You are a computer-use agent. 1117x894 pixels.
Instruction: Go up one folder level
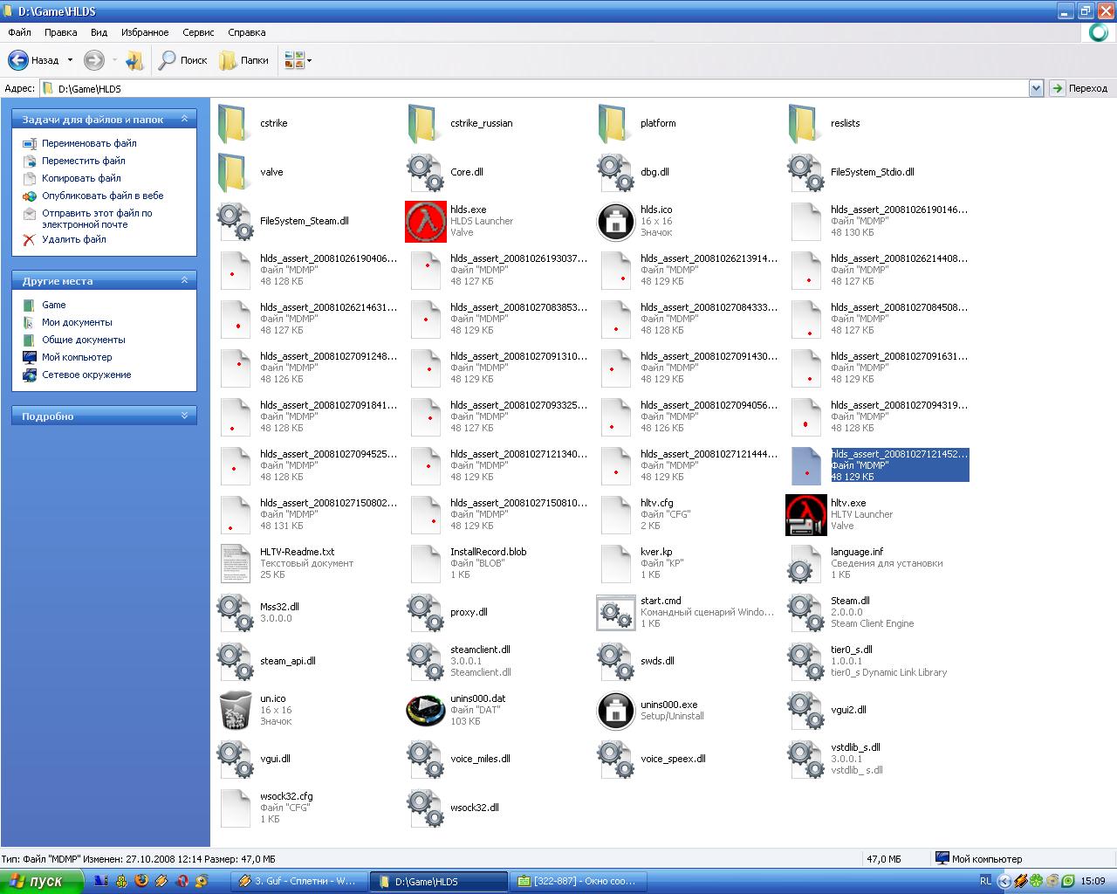click(x=134, y=60)
